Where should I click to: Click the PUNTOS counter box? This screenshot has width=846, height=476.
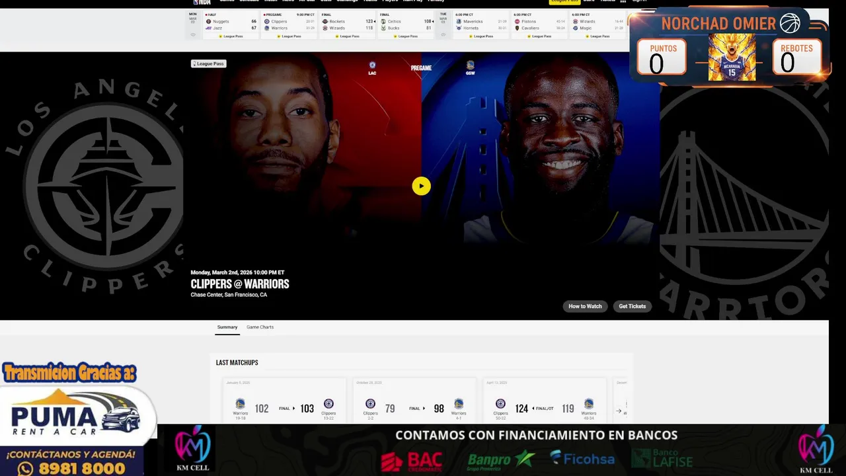662,57
